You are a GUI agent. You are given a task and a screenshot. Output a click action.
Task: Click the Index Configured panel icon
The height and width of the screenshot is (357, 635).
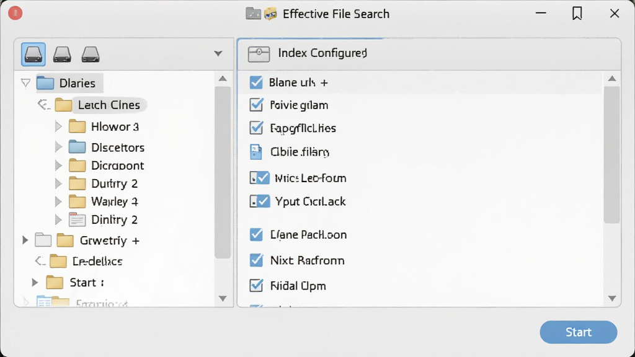click(x=259, y=54)
